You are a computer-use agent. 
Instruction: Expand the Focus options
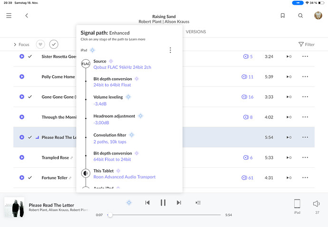pyautogui.click(x=21, y=45)
